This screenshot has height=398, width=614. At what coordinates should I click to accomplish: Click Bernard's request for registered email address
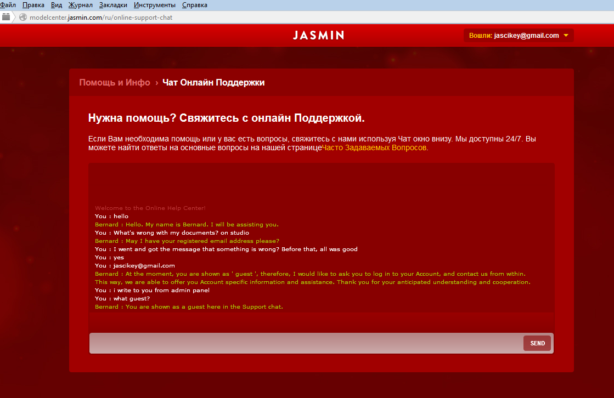click(187, 241)
